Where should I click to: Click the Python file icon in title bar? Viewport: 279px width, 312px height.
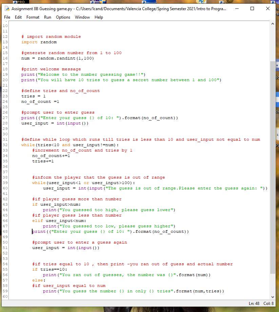[7, 8]
